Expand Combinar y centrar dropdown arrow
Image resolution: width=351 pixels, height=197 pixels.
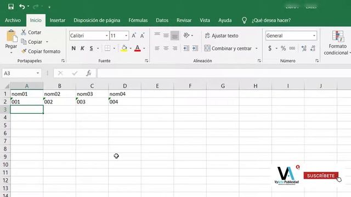point(257,48)
